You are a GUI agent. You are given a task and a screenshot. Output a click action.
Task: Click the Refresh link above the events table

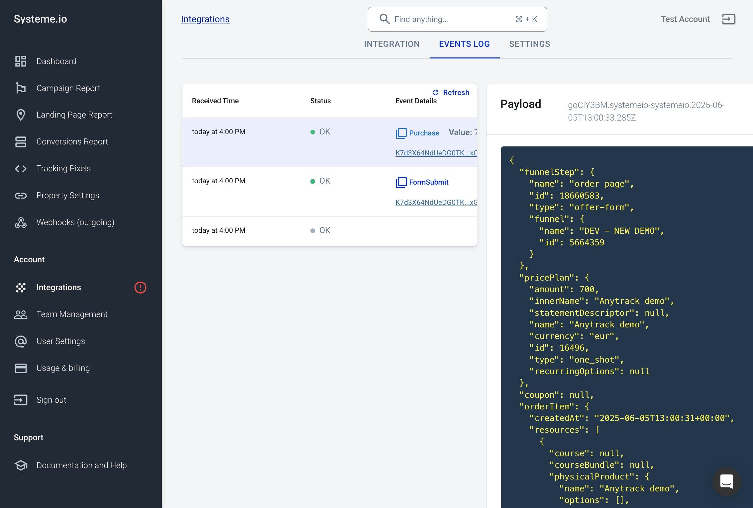pos(451,92)
